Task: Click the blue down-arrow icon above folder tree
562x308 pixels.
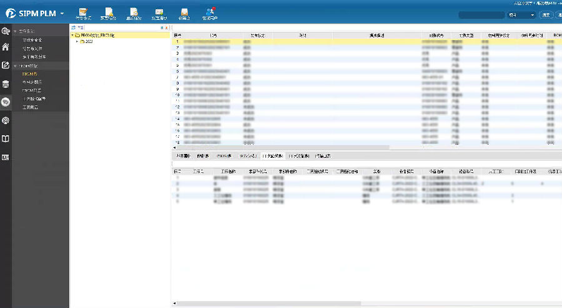Action: click(x=162, y=27)
